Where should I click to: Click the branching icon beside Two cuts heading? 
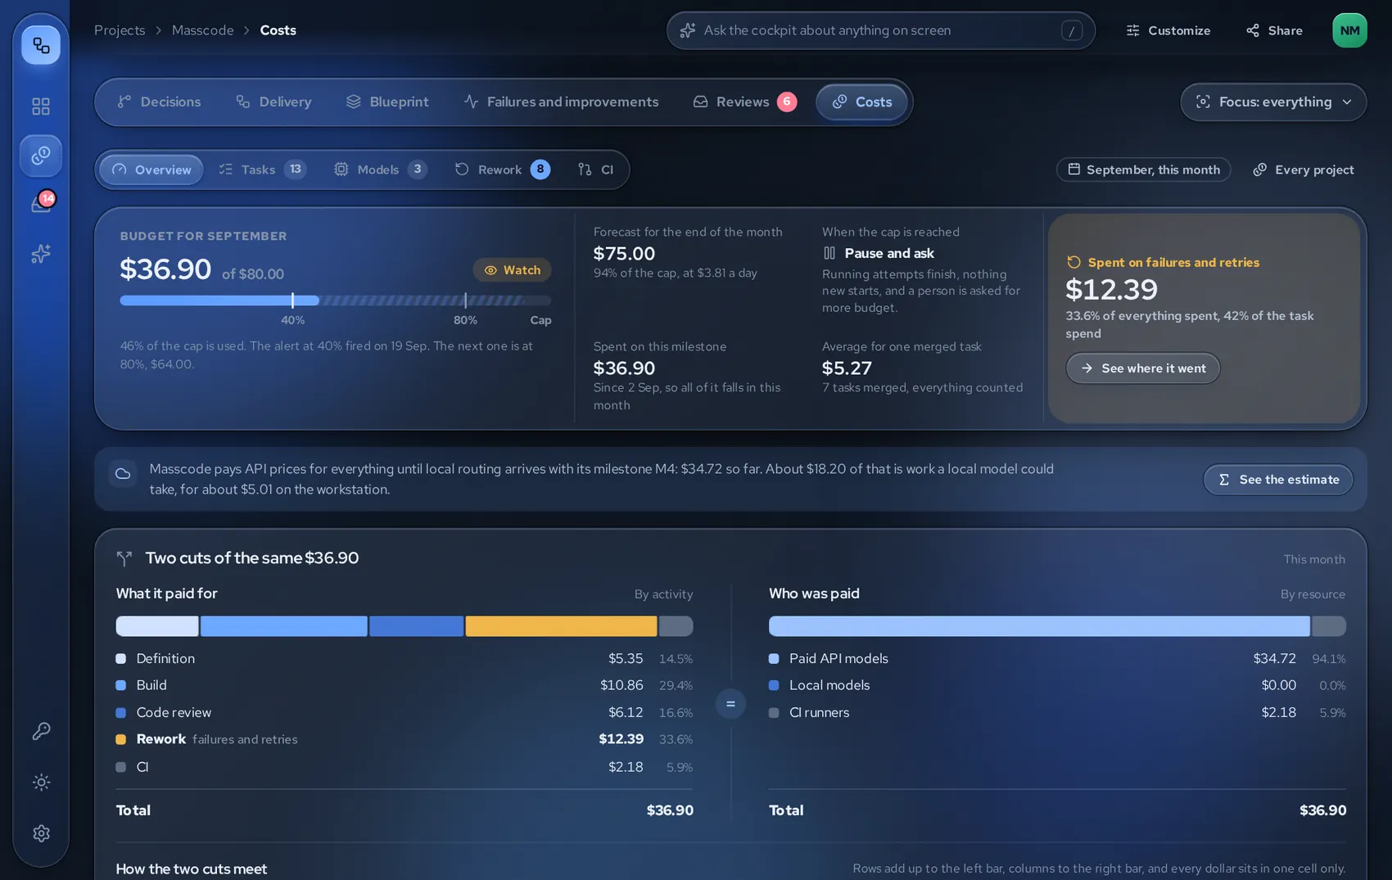click(124, 558)
